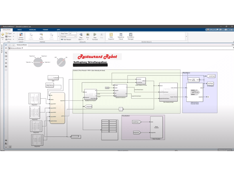The height and width of the screenshot is (176, 234).
Task: Click the Stop Time input field
Action: [x=73, y=33]
